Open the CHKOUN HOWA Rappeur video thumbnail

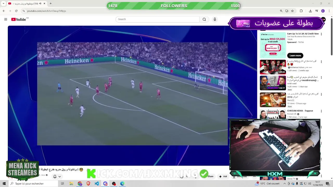coord(273,114)
